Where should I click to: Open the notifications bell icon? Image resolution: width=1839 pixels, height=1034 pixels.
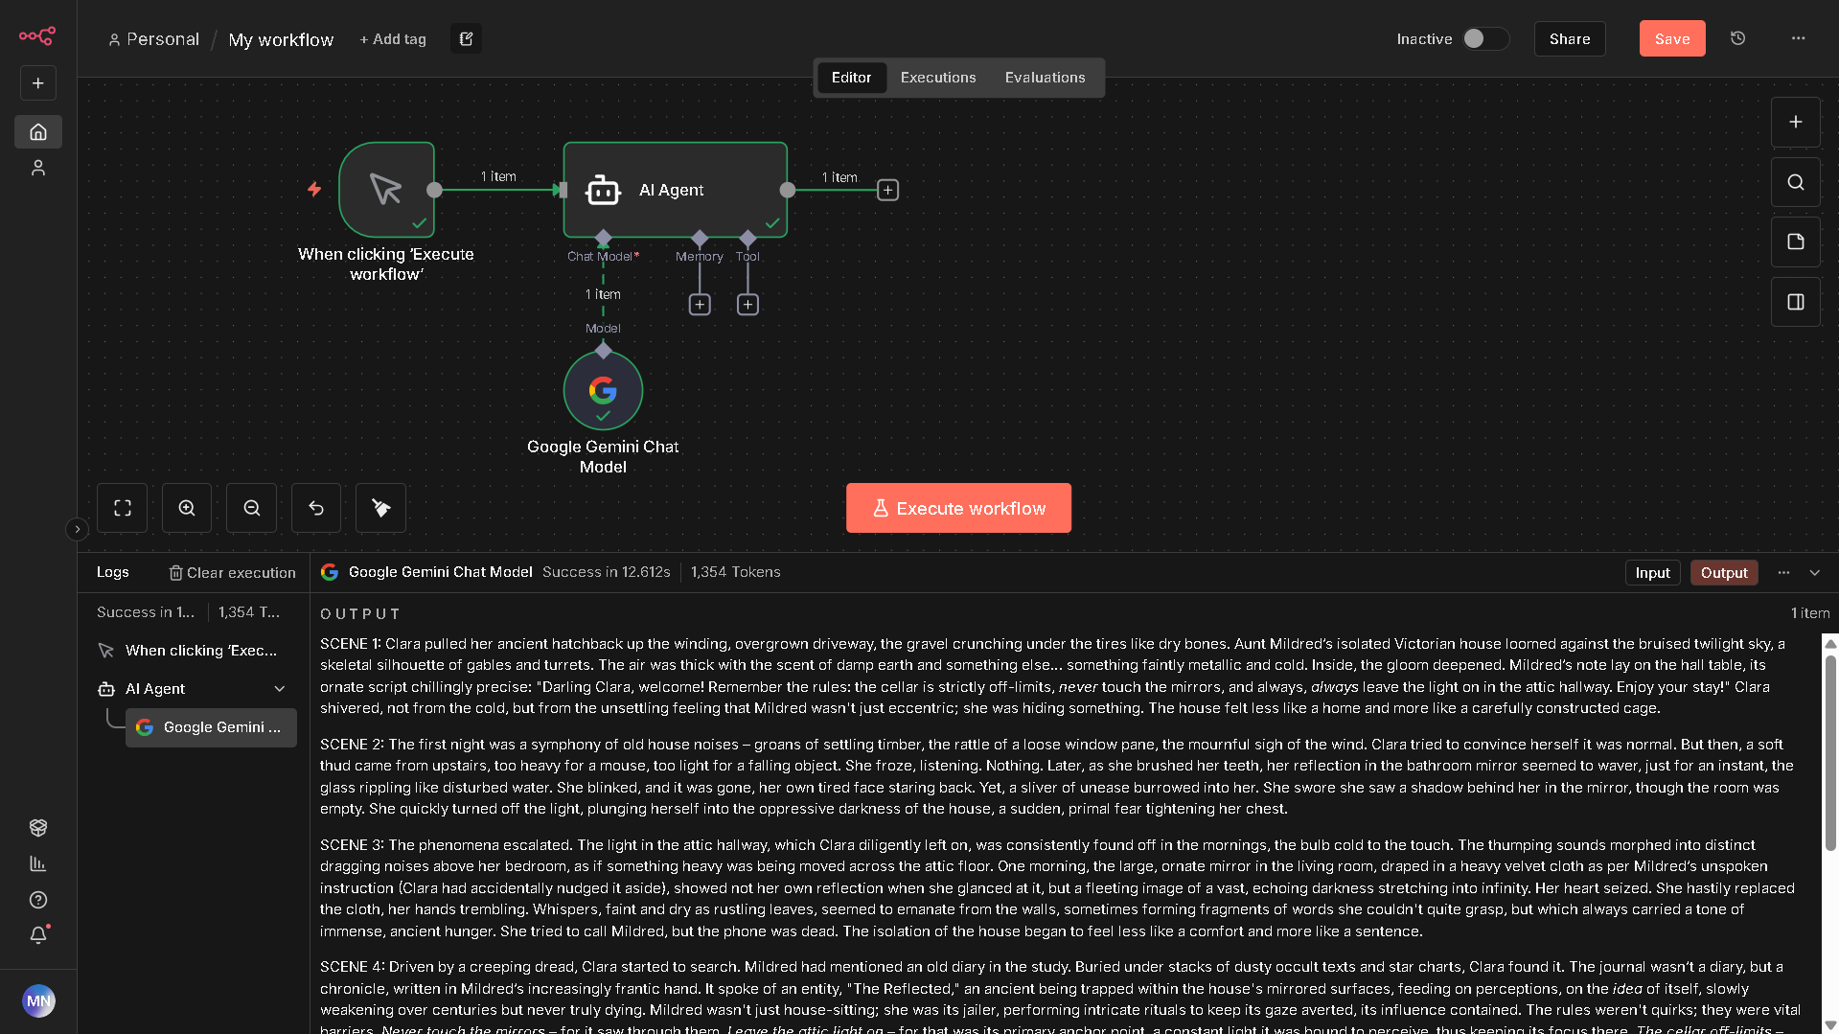pyautogui.click(x=38, y=934)
